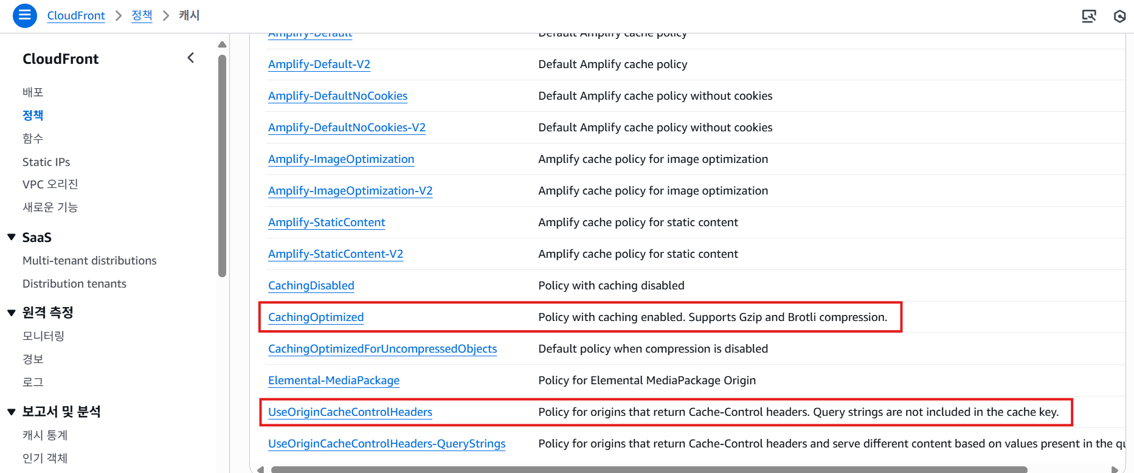The width and height of the screenshot is (1134, 473).
Task: Open CachingDisabled policy
Action: 311,285
